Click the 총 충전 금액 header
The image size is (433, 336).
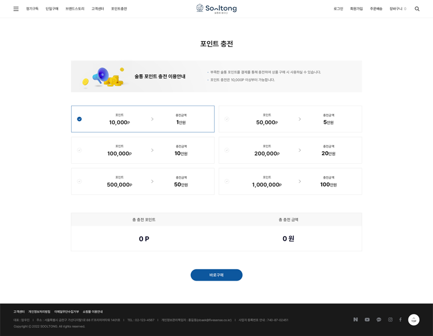click(x=288, y=220)
